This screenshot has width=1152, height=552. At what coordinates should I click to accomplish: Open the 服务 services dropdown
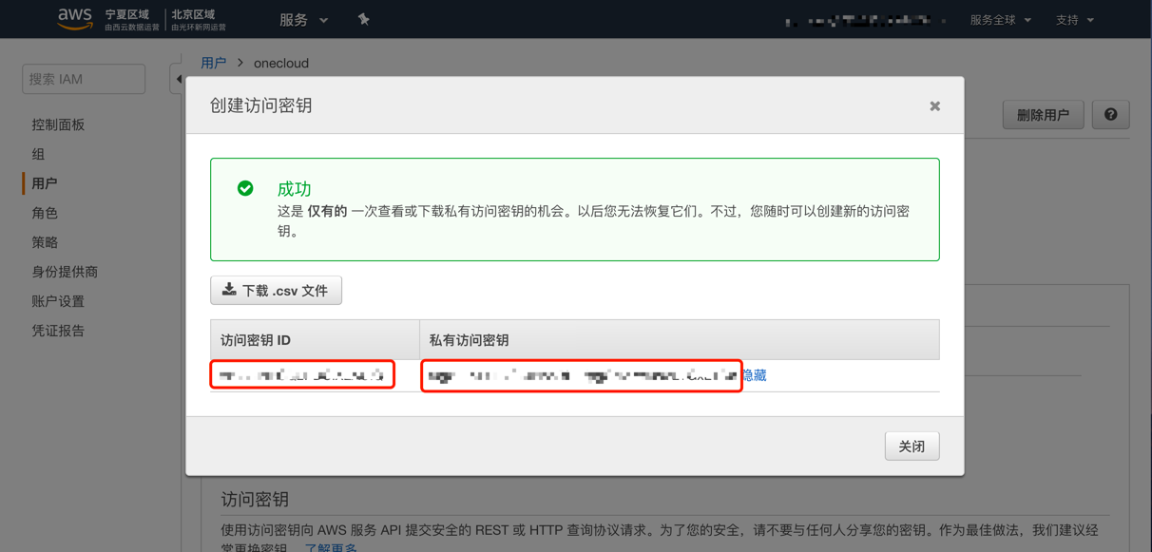(303, 20)
